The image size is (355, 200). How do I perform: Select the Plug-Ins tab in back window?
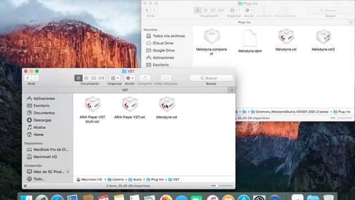[244, 22]
